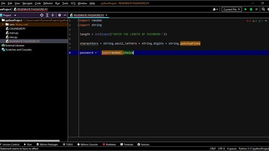The height and width of the screenshot is (151, 269).
Task: Open the Terminal tool window
Action: (127, 144)
